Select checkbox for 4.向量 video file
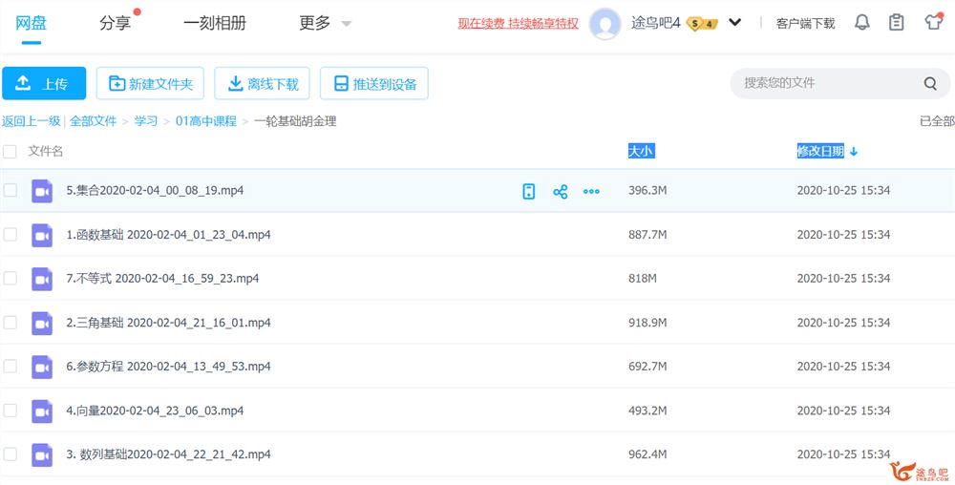Viewport: 955px width, 485px height. tap(11, 411)
